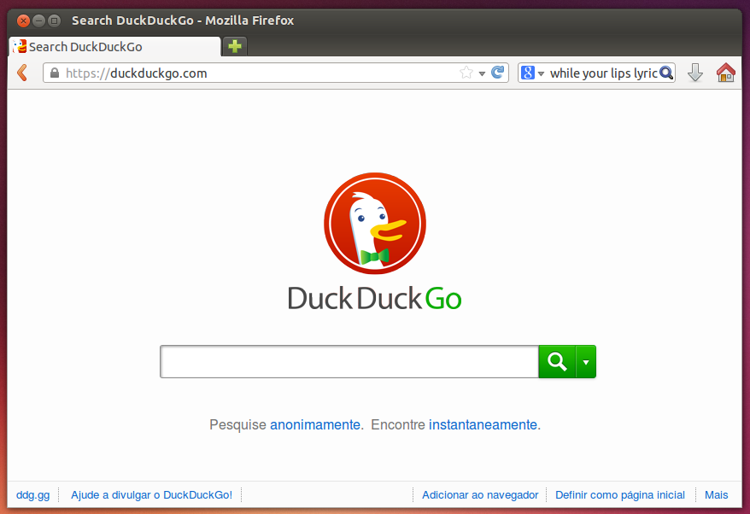The width and height of the screenshot is (750, 514).
Task: Open the green search options dropdown
Action: (x=586, y=361)
